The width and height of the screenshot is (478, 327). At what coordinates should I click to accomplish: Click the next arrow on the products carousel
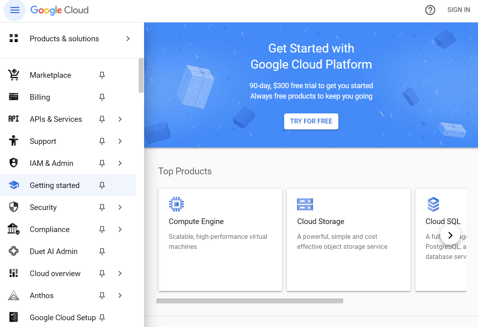click(450, 235)
